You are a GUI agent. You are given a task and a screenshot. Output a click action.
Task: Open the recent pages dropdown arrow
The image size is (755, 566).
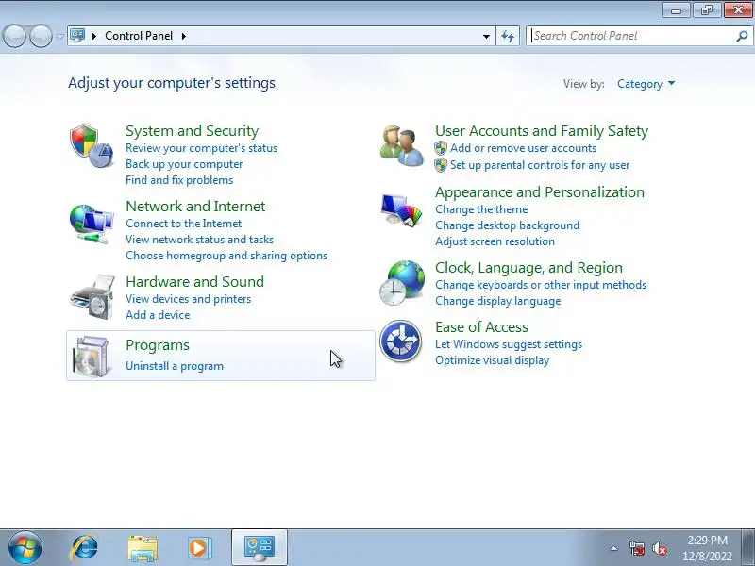click(x=59, y=36)
